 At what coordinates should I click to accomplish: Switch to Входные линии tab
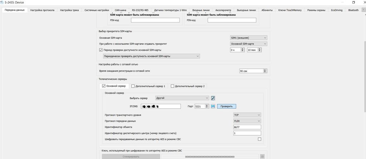[201, 10]
